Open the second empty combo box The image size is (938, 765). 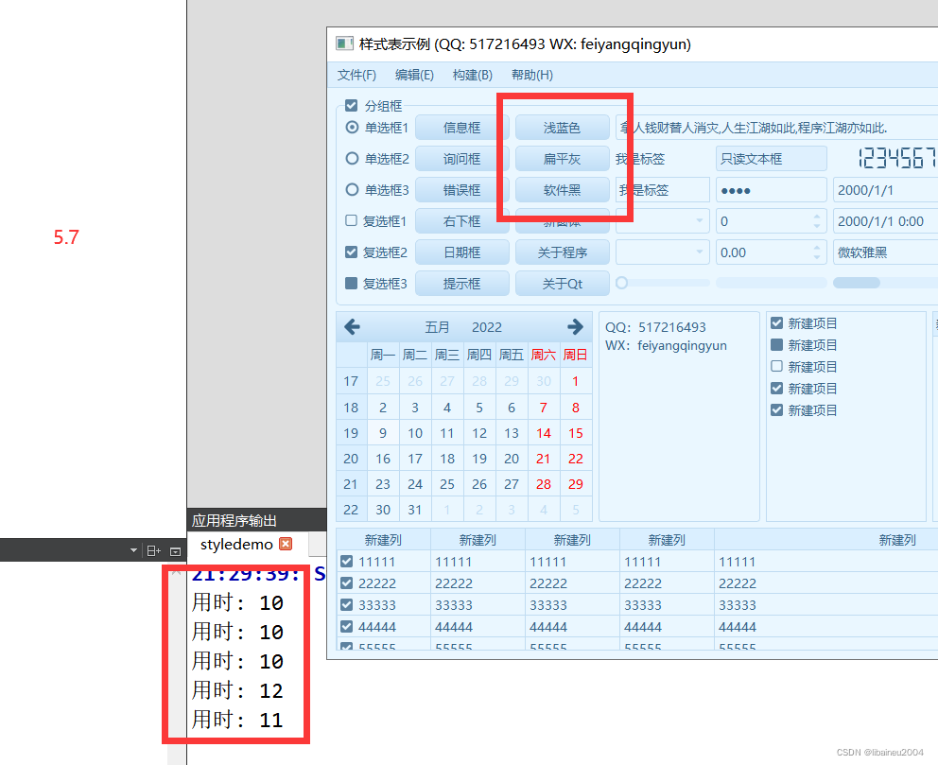(662, 252)
